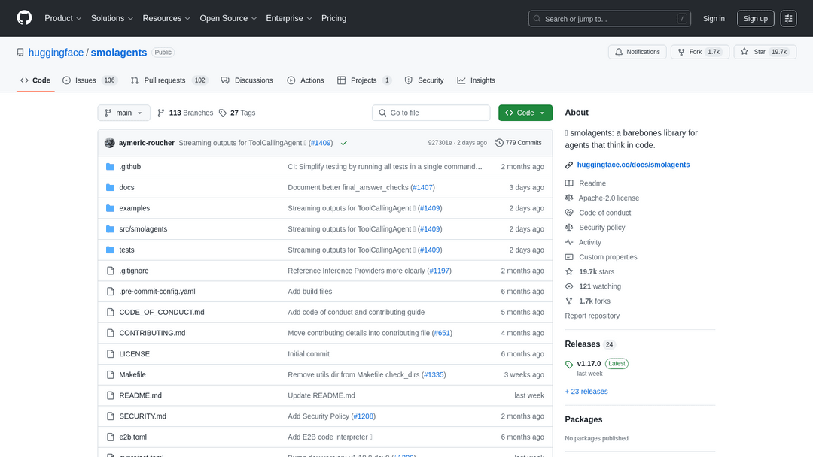The image size is (813, 457).
Task: Open the CONTRIBUTING.md file
Action: click(x=152, y=333)
